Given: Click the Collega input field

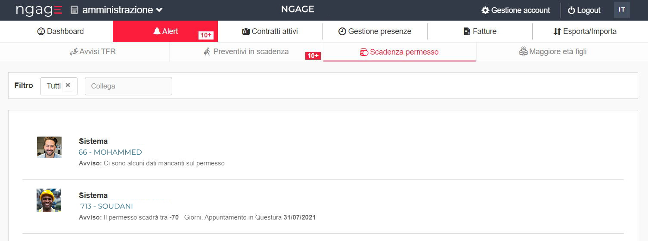Looking at the screenshot, I should [128, 86].
